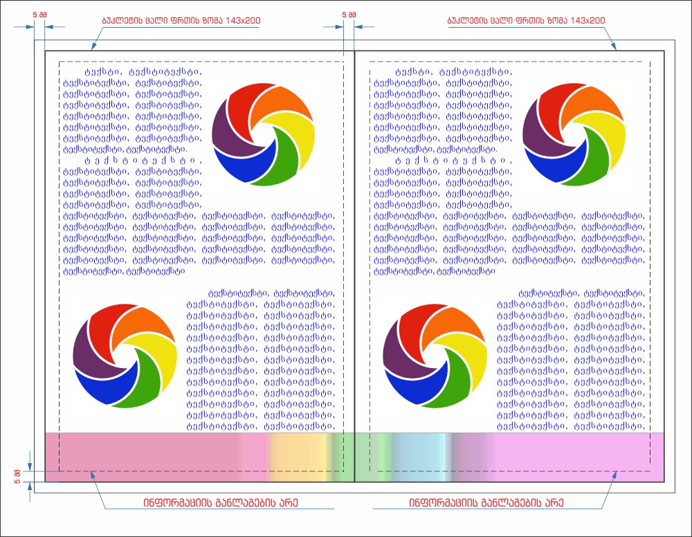
Task: Select the top-left text block on the left page
Action: (131, 111)
